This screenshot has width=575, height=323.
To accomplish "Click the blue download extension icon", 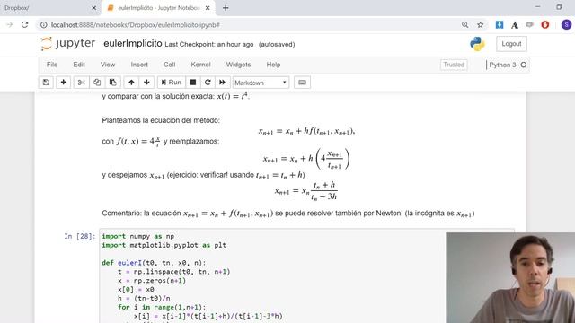I will tap(500, 24).
